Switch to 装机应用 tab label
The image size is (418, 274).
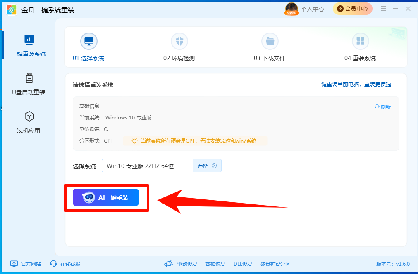29,131
